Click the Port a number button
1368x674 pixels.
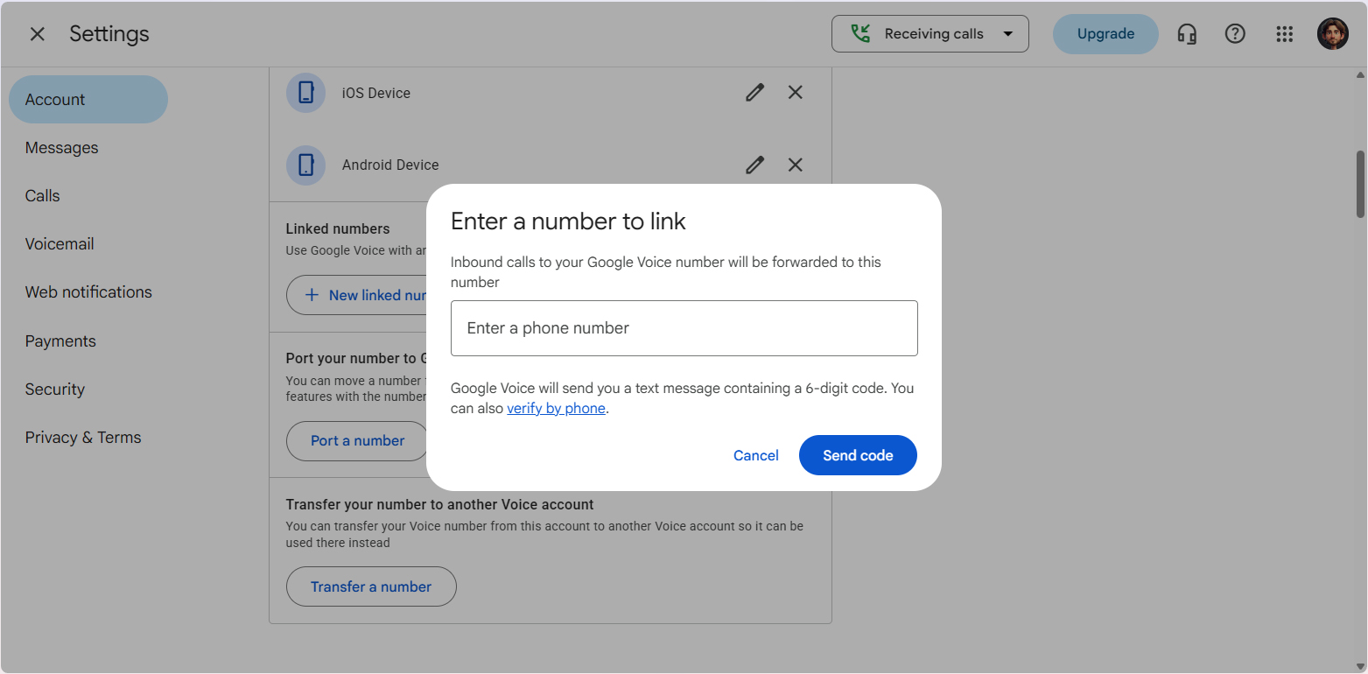coord(358,441)
